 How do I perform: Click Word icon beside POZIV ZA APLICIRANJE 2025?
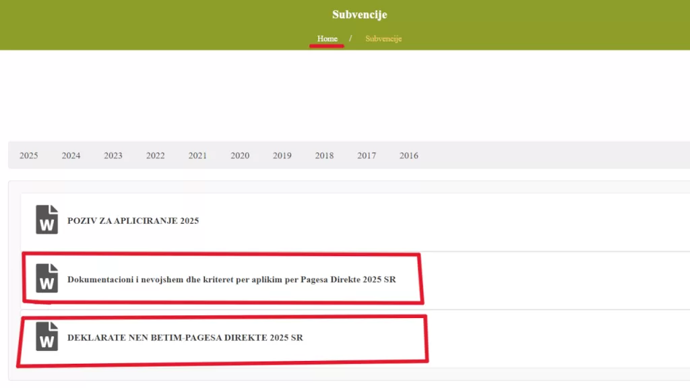[x=46, y=220]
